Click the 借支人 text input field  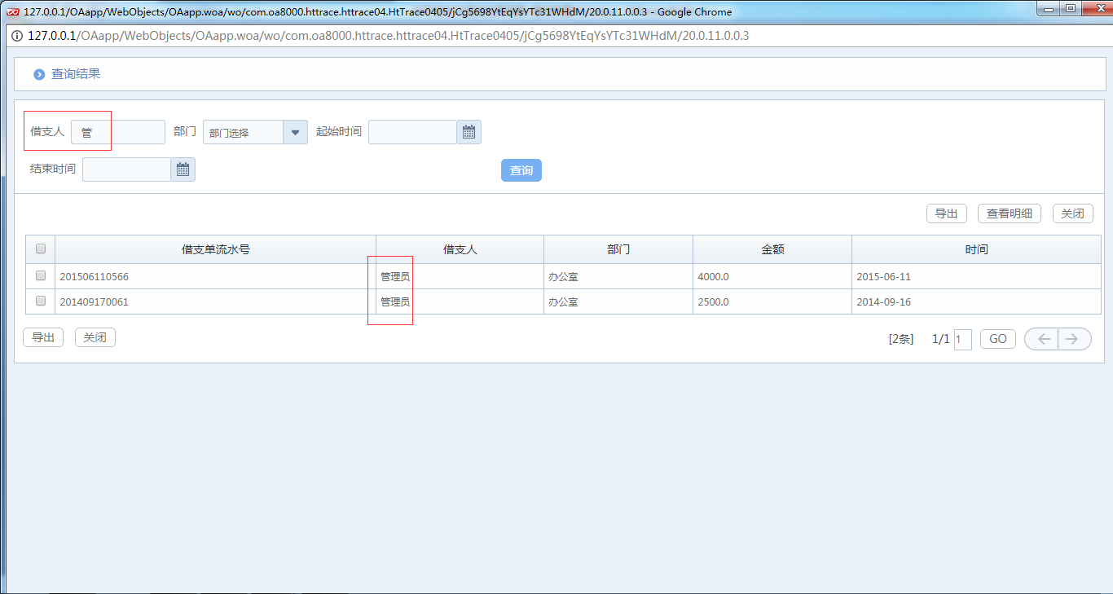coord(118,132)
